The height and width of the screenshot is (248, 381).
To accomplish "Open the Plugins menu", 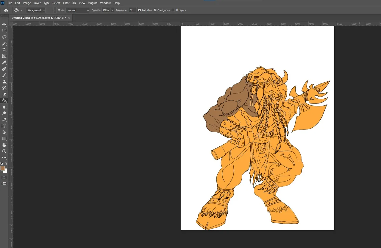I will (93, 3).
